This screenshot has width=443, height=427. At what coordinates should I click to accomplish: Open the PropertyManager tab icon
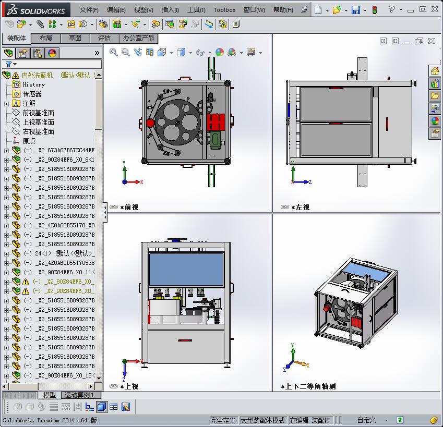tap(22, 53)
